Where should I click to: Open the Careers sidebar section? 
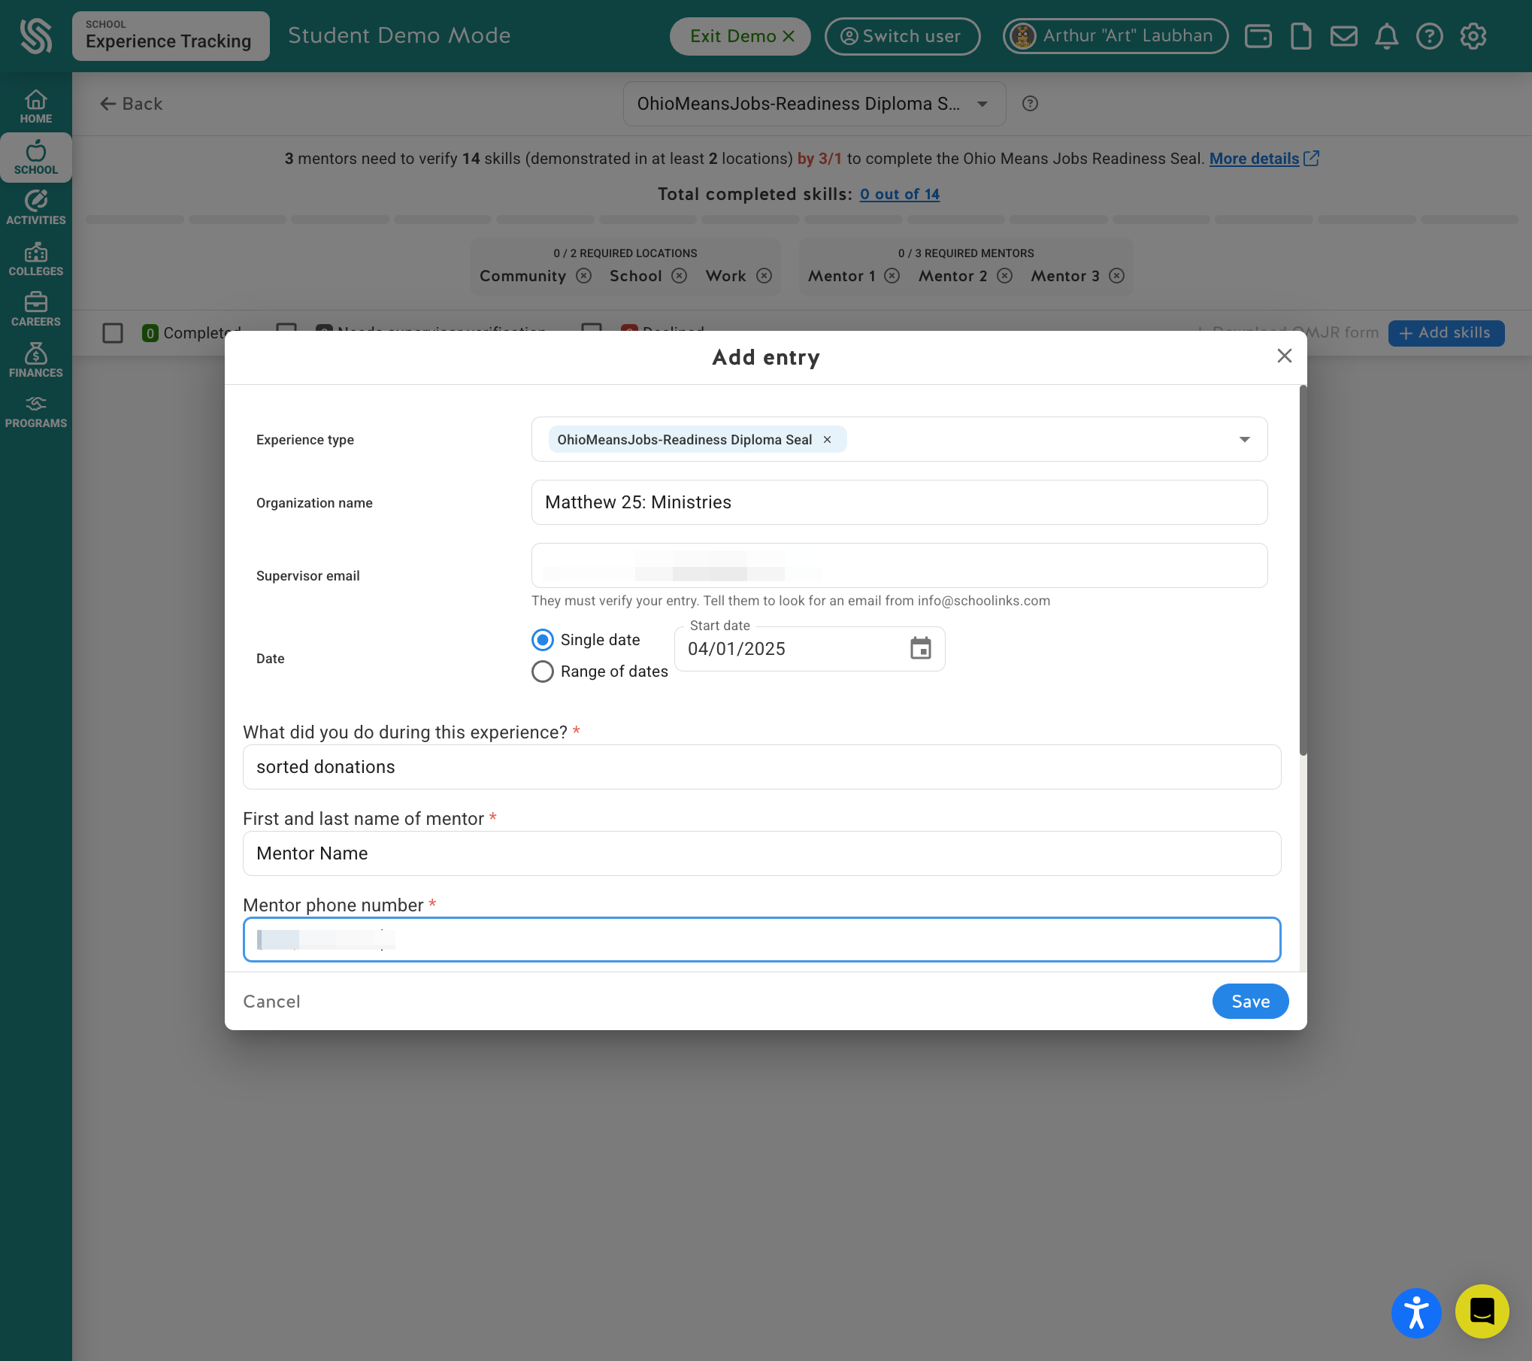pos(36,310)
